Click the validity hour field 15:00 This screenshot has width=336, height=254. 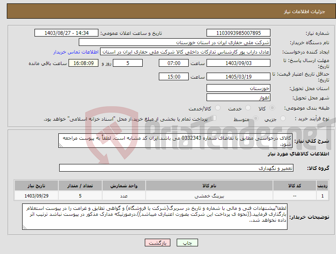(x=174, y=76)
